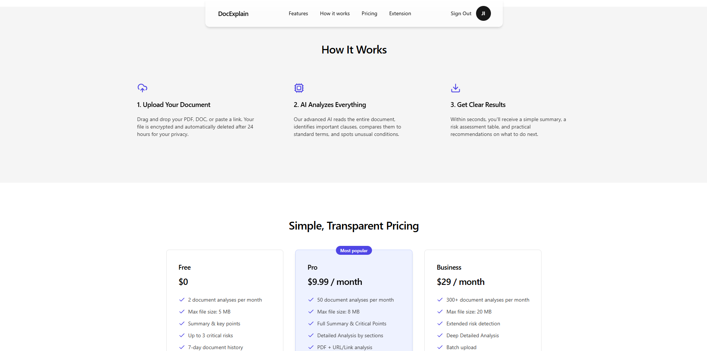Click the checkmark beside 'Max file size: 5 MB'

(x=182, y=312)
